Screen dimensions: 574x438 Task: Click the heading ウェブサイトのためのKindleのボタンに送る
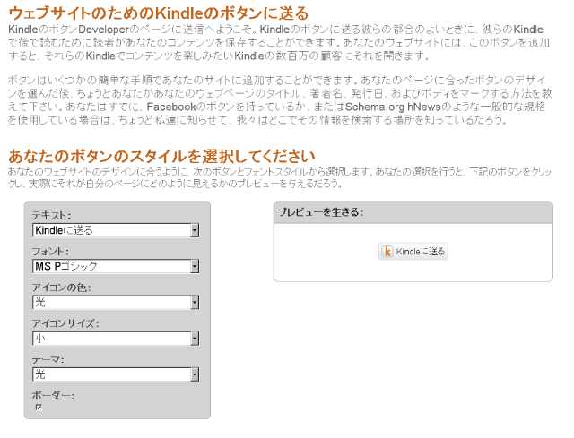point(159,13)
